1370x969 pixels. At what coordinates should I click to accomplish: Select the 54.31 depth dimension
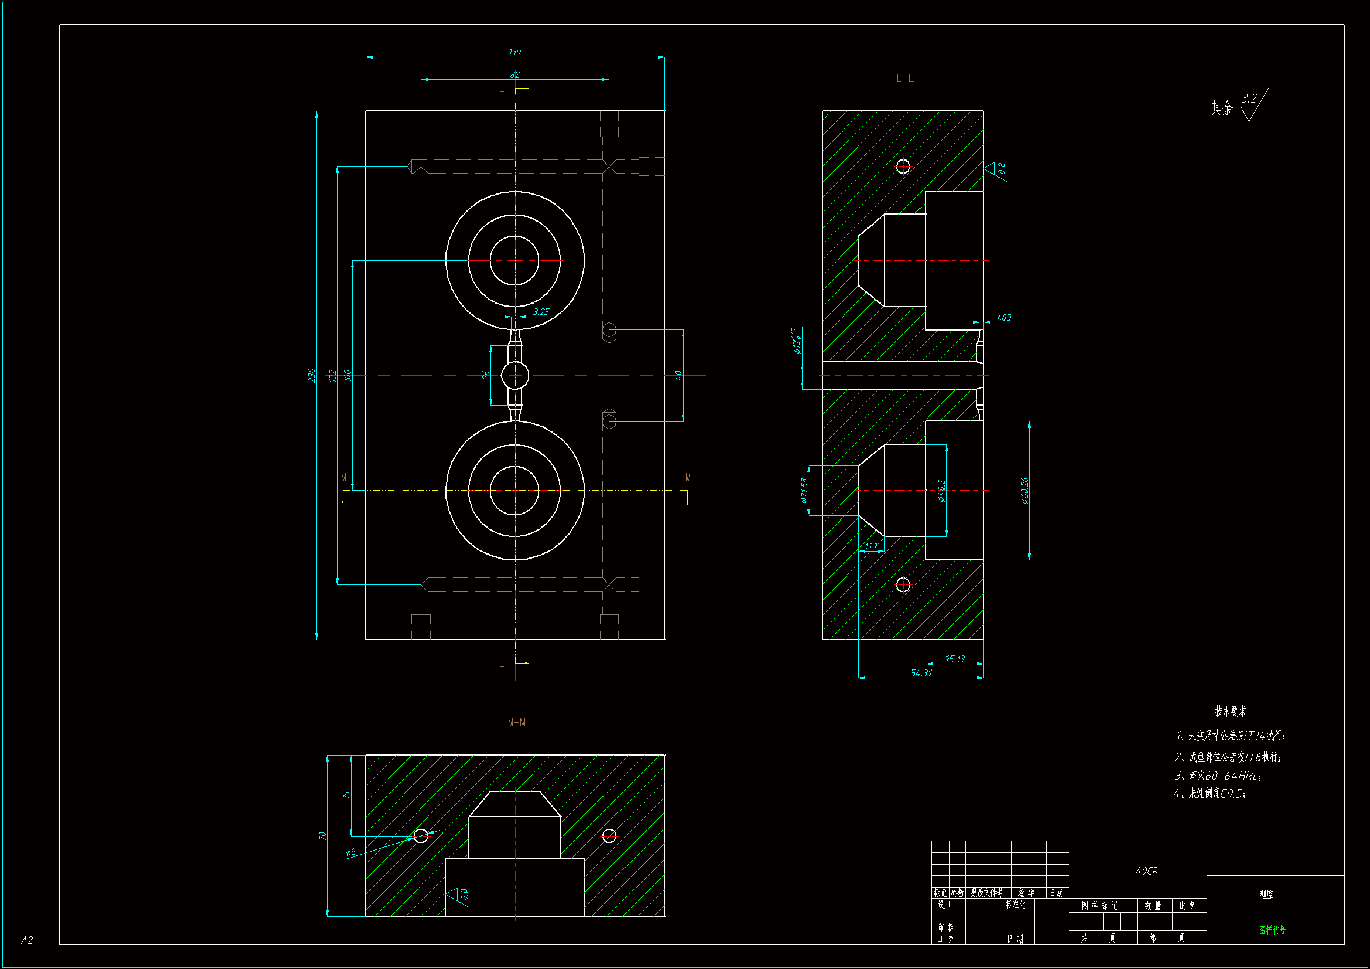921,673
